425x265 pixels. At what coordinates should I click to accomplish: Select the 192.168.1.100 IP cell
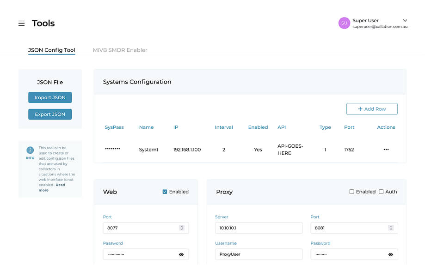pos(187,150)
